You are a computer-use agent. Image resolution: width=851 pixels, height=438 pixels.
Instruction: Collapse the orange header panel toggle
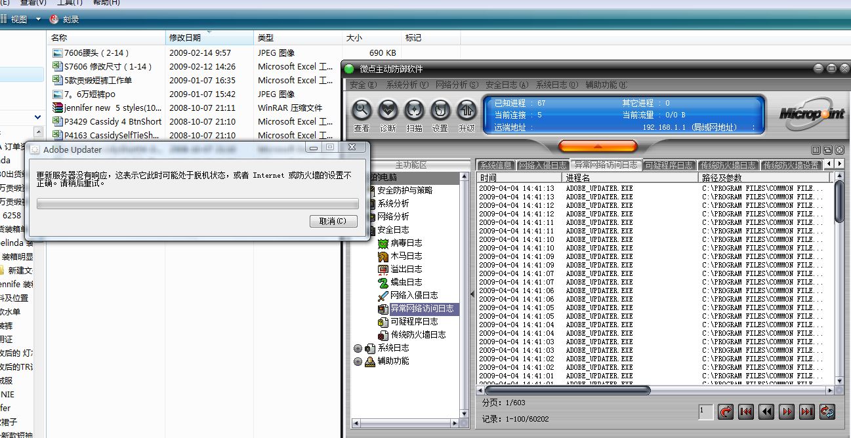click(x=598, y=146)
